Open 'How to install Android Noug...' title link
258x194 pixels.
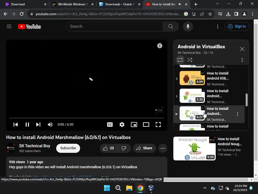[x=230, y=141]
